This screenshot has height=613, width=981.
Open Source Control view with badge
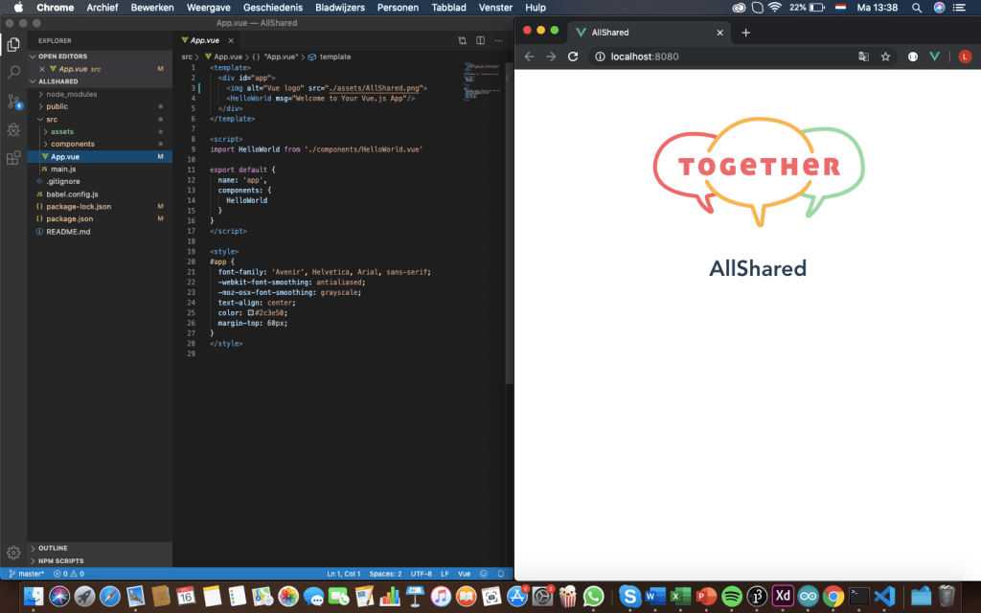[13, 101]
